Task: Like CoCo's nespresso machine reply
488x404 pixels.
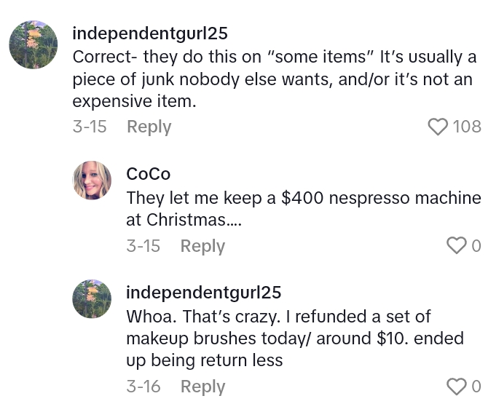Action: (456, 246)
